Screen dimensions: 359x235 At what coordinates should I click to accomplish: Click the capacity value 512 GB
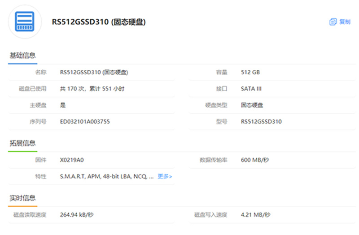(250, 72)
